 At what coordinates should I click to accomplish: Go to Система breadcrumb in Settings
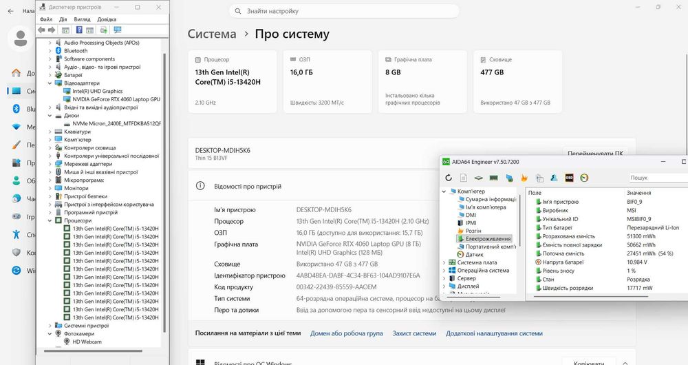(212, 34)
